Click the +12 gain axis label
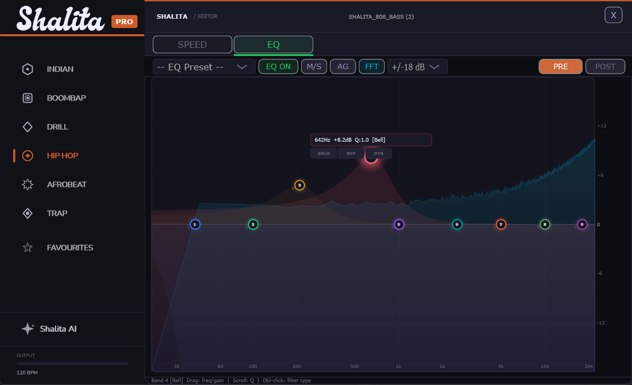This screenshot has height=385, width=632. click(x=601, y=126)
